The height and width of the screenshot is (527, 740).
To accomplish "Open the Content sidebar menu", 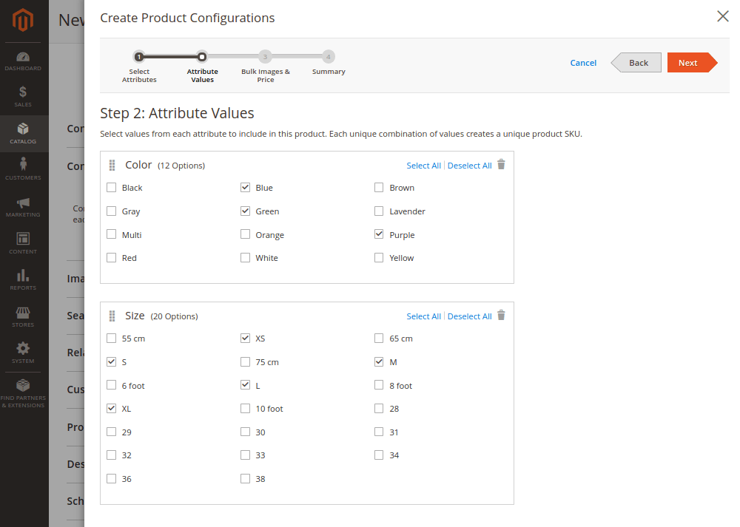I will (x=23, y=243).
